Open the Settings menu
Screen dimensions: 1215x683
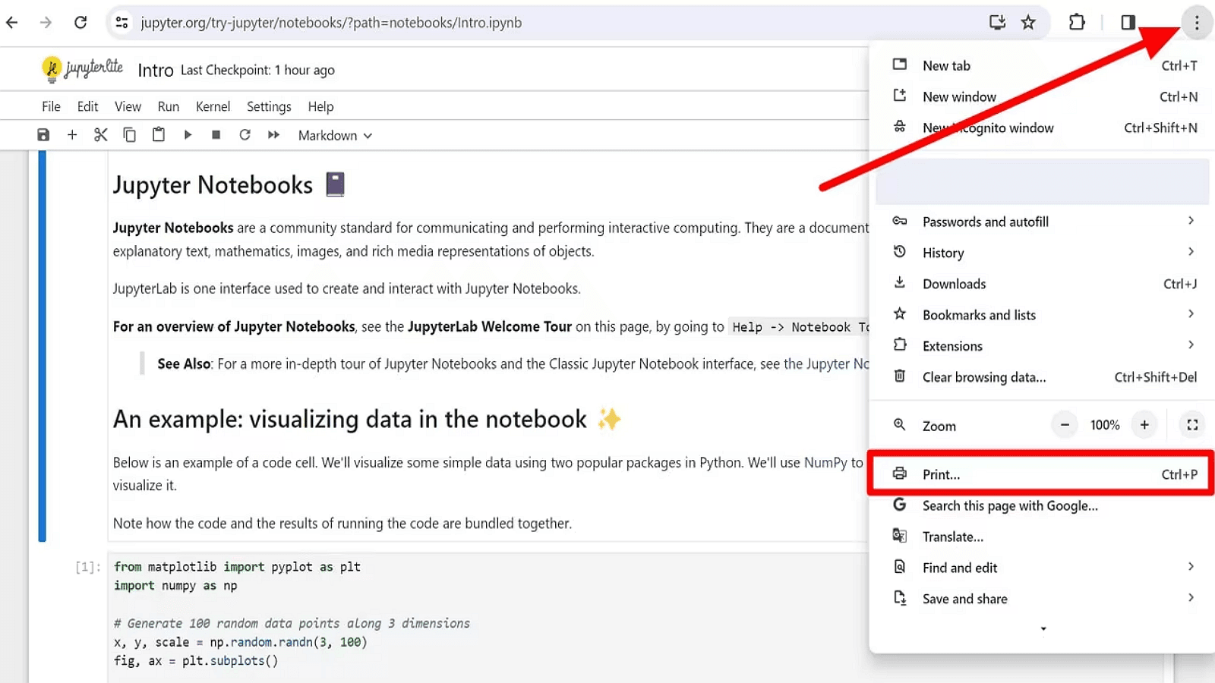pyautogui.click(x=269, y=107)
